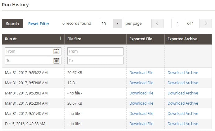215x131 pixels.
Task: Select row Dec 5, 2016, 9:49:33 AM
Action: [x=107, y=124]
